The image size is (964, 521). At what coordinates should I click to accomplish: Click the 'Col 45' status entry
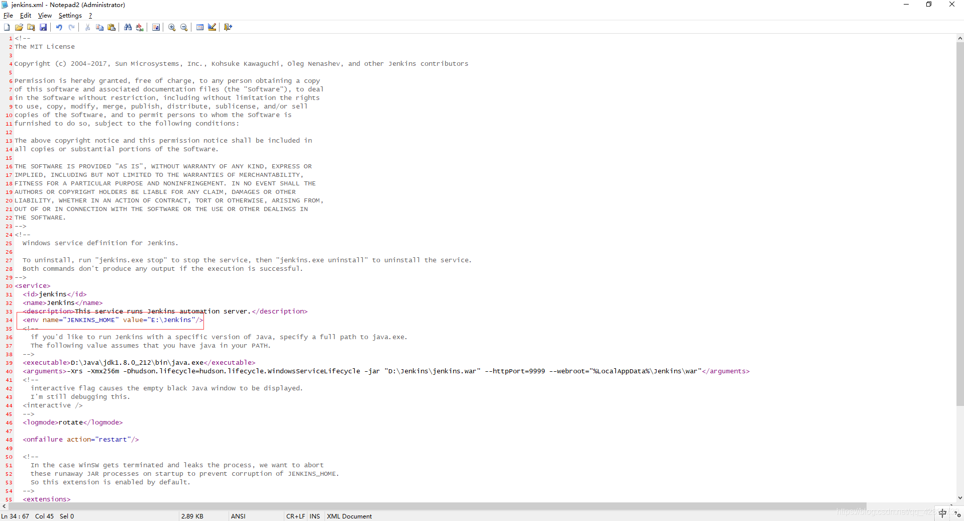[44, 516]
